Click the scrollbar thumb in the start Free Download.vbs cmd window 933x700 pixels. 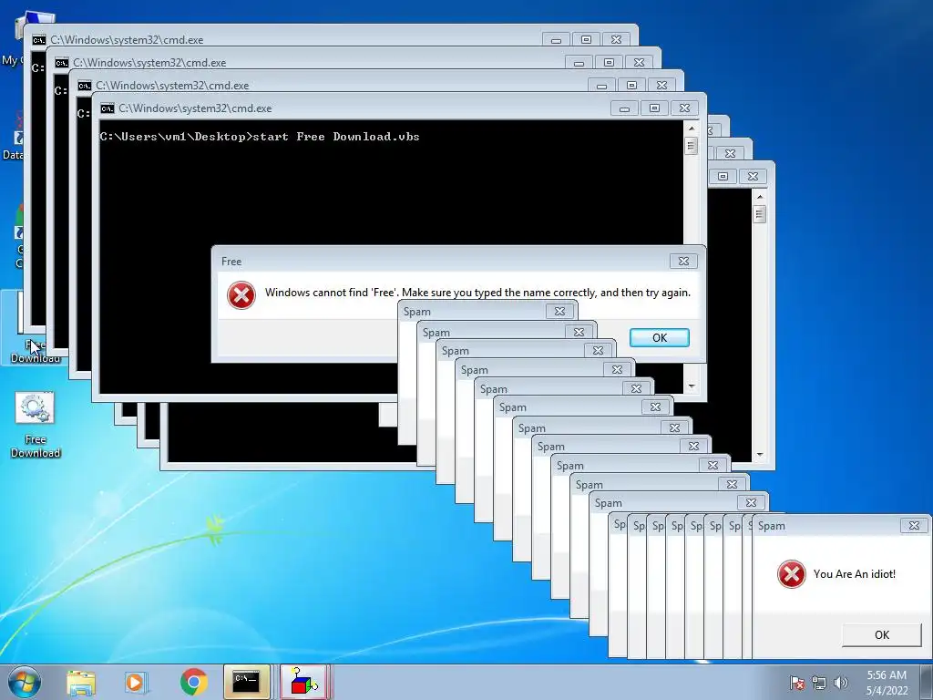click(691, 146)
